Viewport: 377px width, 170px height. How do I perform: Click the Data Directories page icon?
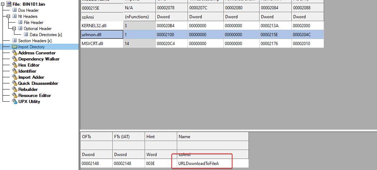[26, 35]
